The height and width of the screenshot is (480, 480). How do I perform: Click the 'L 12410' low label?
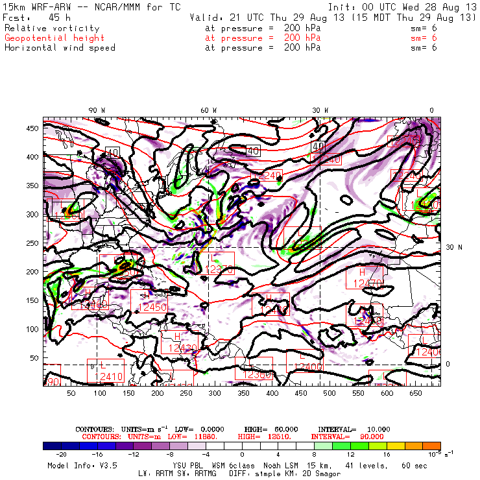(x=106, y=371)
